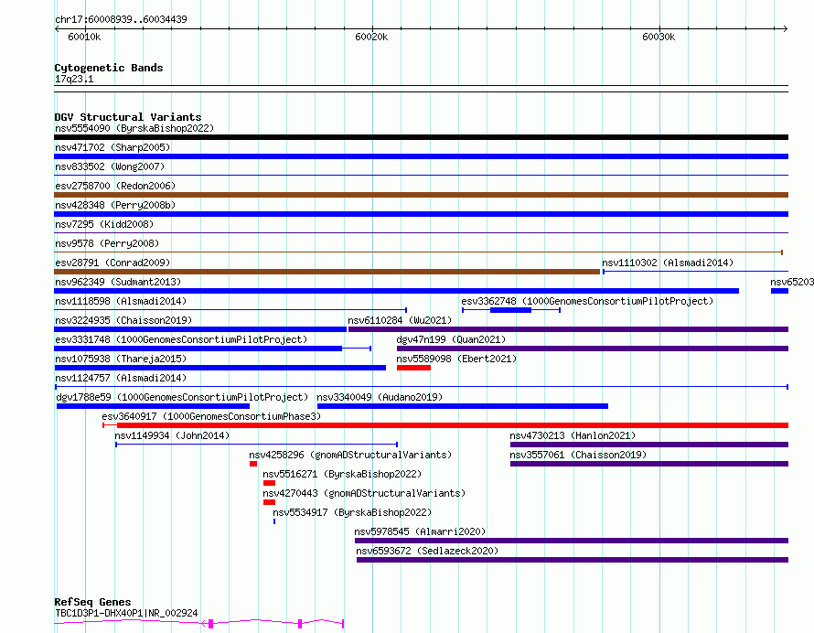Select the 17q23.1 cytogenetic band label
This screenshot has height=633, width=814.
[74, 79]
